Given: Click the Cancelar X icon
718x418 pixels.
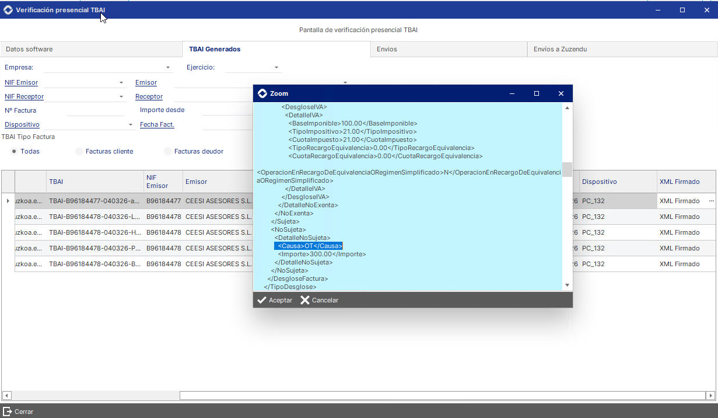Looking at the screenshot, I should click(305, 300).
